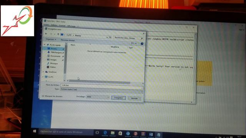Image resolution: width=246 pixels, height=138 pixels.
Task: Open the Organiser dropdown menu
Action: 51,39
